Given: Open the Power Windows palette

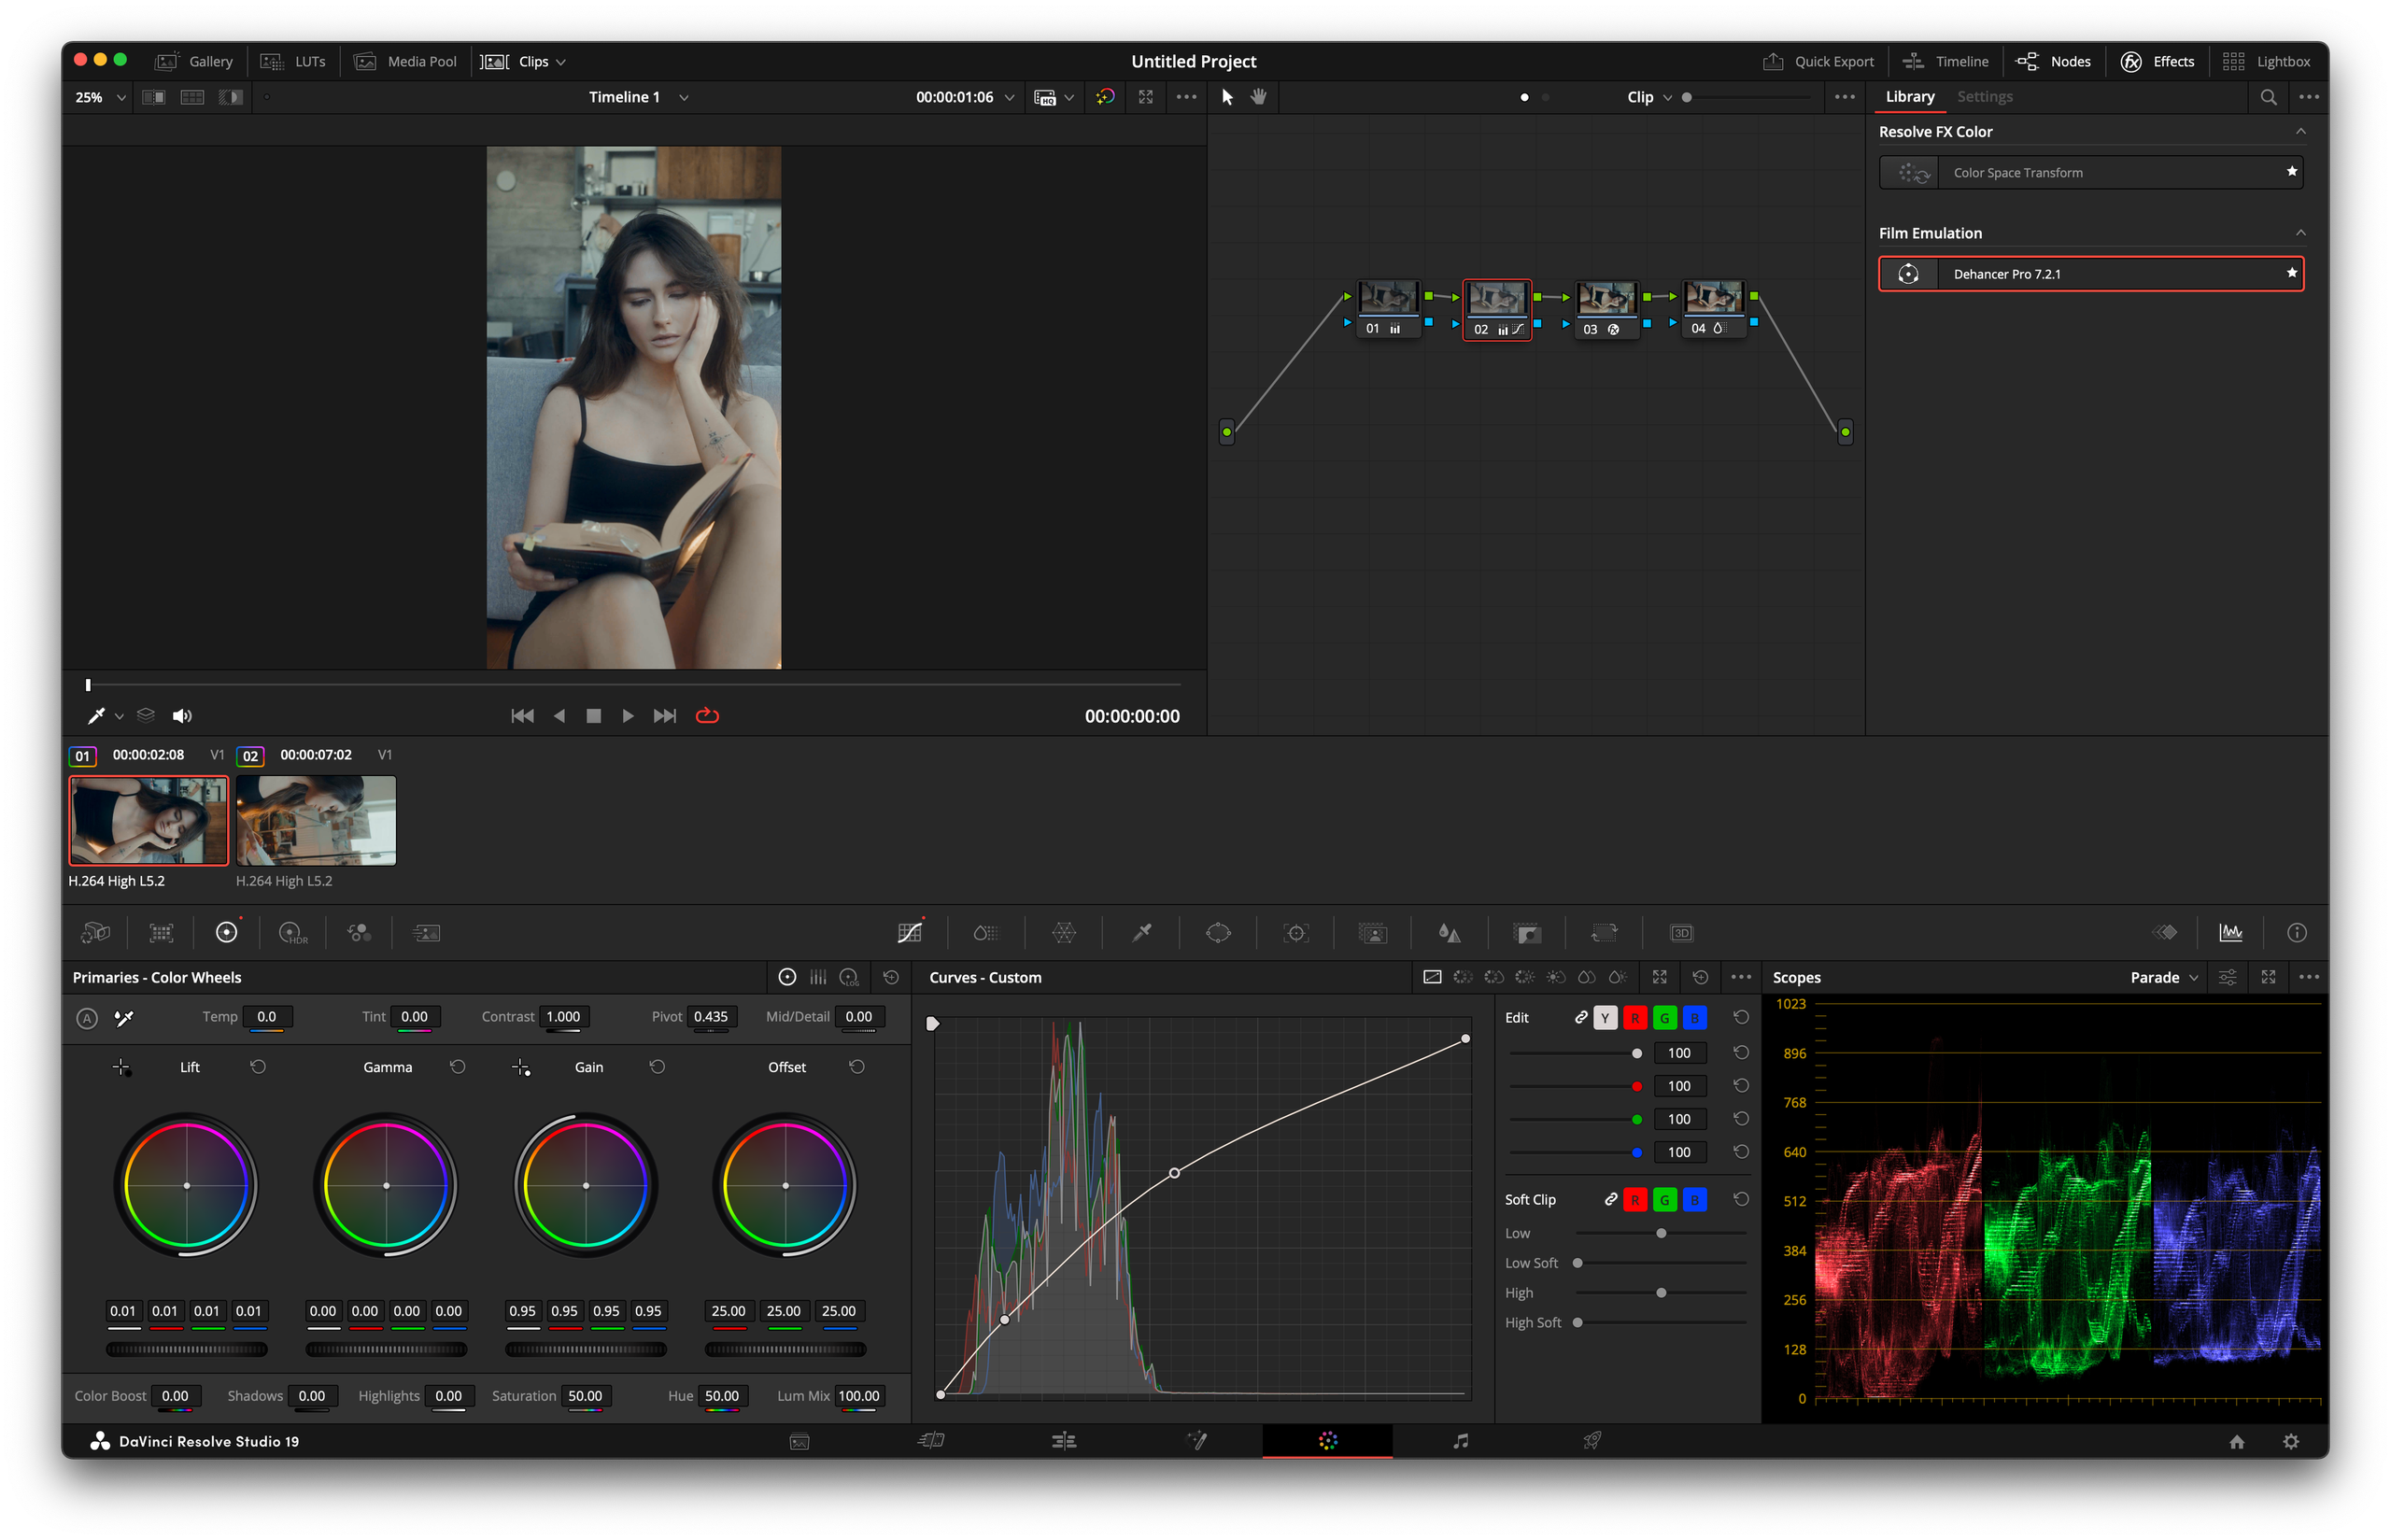Looking at the screenshot, I should tap(1219, 932).
